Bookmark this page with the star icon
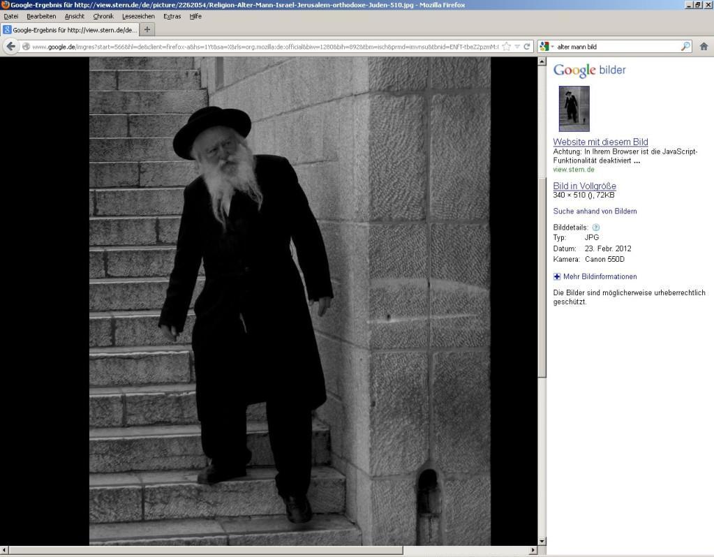Screen dimensions: 714x557 coord(507,47)
